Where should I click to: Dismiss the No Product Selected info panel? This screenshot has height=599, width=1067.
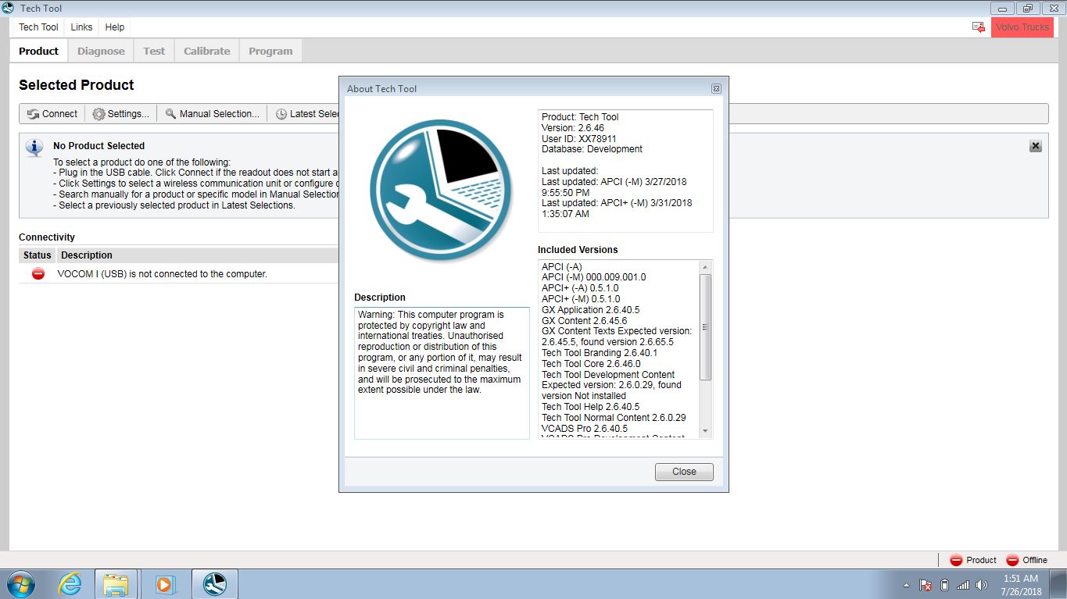(x=1036, y=146)
